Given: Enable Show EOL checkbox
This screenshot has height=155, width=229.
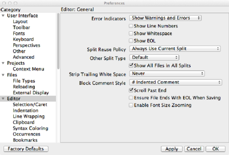Looking at the screenshot, I should pyautogui.click(x=131, y=41).
